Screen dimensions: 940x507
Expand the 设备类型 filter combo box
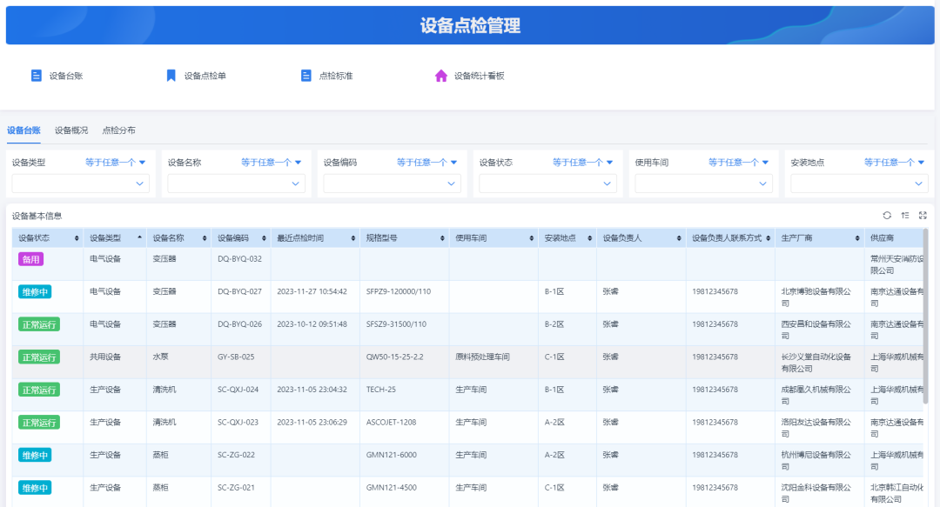[80, 183]
